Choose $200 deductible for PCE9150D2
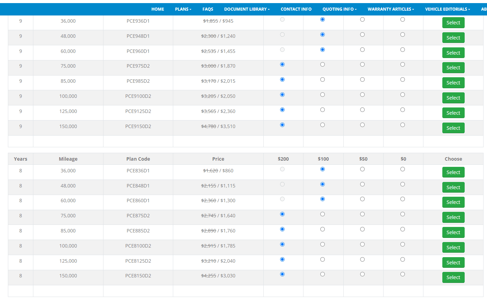The height and width of the screenshot is (298, 487). pos(282,125)
